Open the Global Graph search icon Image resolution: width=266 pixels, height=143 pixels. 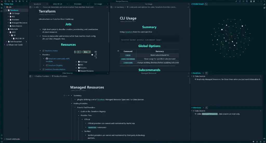click(x=206, y=4)
